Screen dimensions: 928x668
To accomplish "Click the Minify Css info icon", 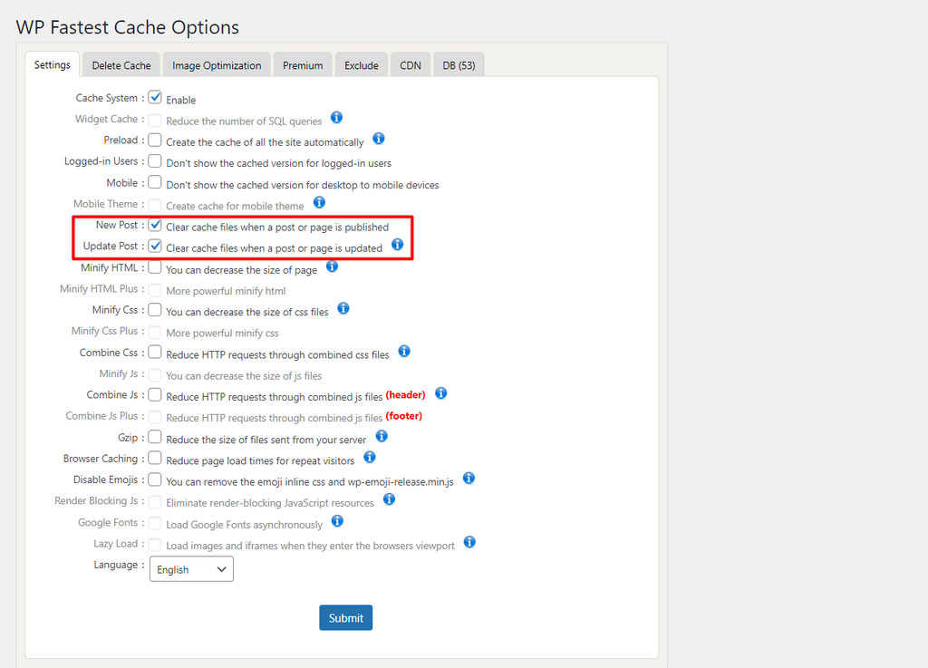I will [343, 308].
